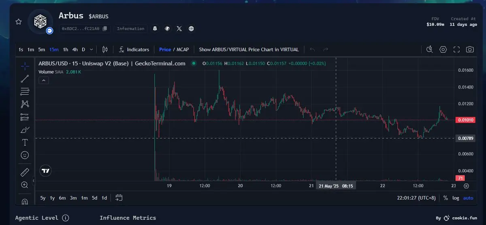Open the second explorer icon before X
This screenshot has width=486, height=225.
point(167,29)
